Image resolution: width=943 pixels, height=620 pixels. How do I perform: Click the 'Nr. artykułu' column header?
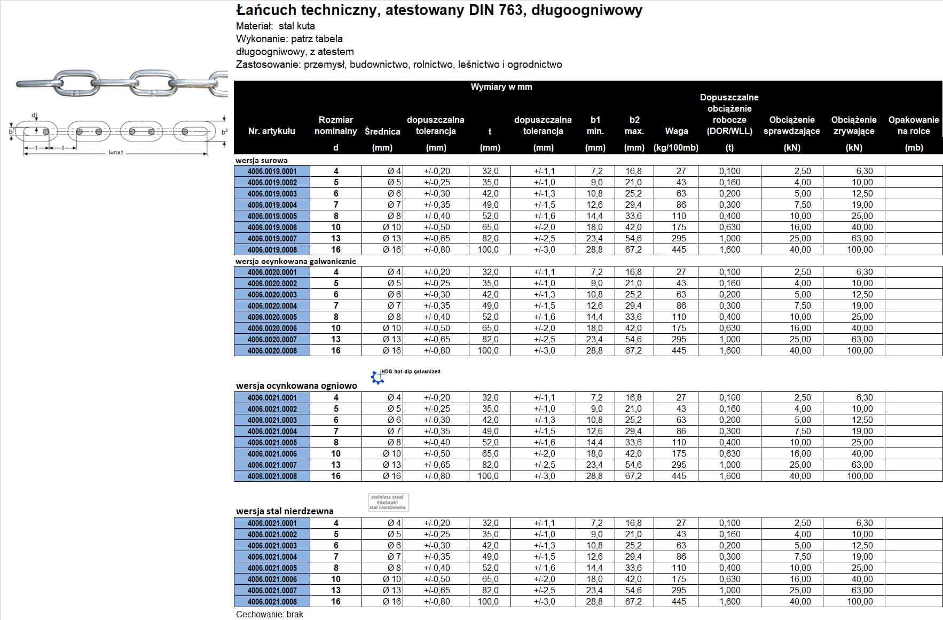[x=271, y=131]
